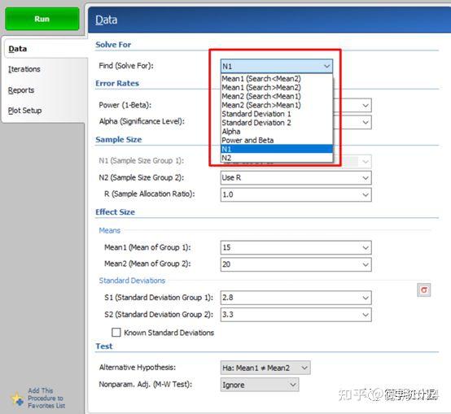Choose Mean1 (Search<Mean2) option

277,78
